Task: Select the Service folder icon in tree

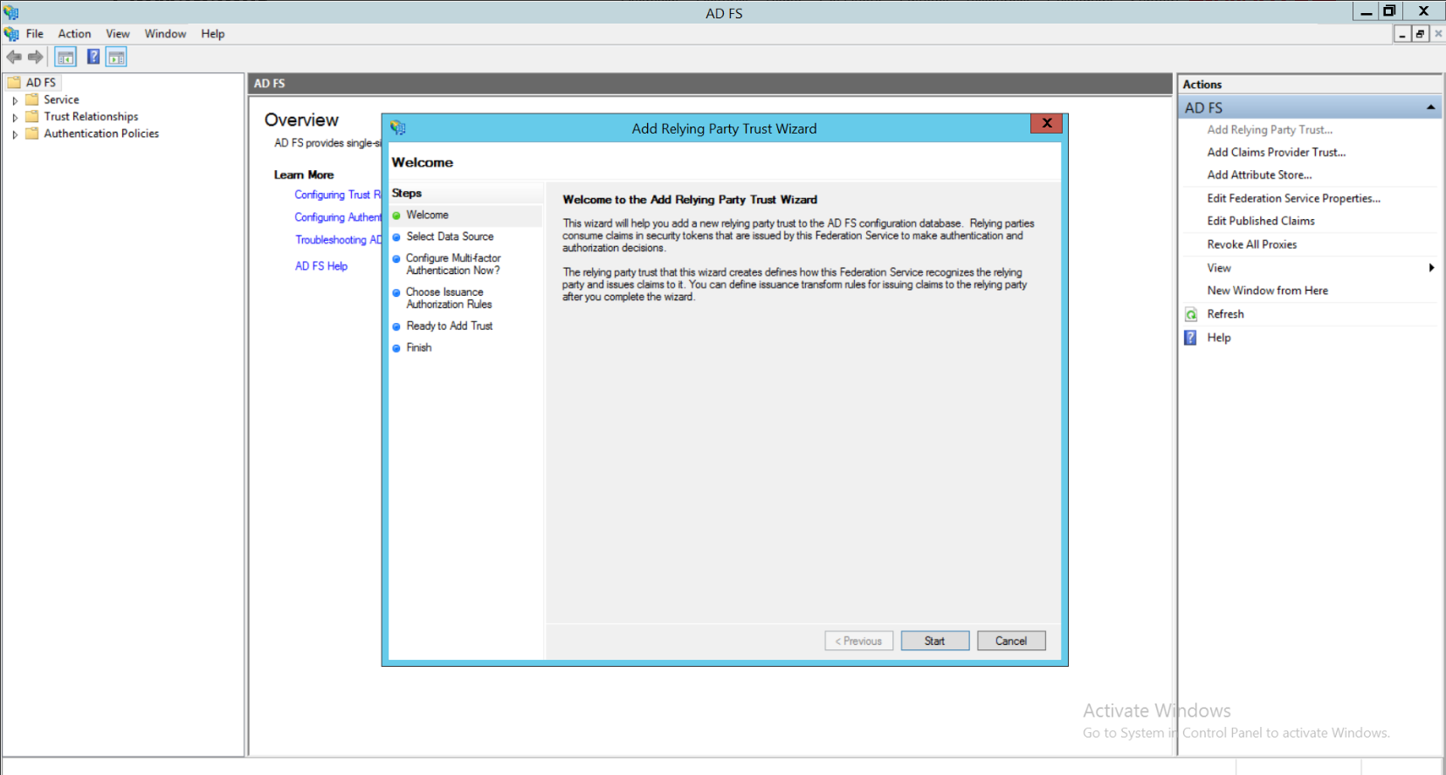Action: pyautogui.click(x=32, y=99)
